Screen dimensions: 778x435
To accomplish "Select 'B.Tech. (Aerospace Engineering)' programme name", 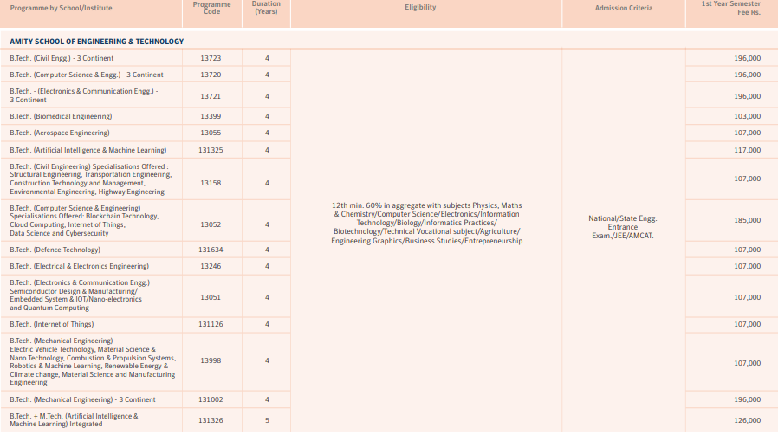I will coord(60,133).
